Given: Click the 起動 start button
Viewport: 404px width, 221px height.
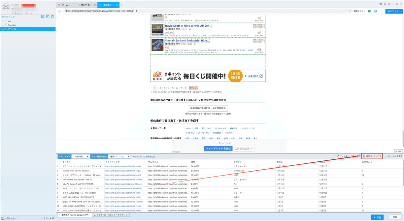Looking at the screenshot, I should click(378, 217).
